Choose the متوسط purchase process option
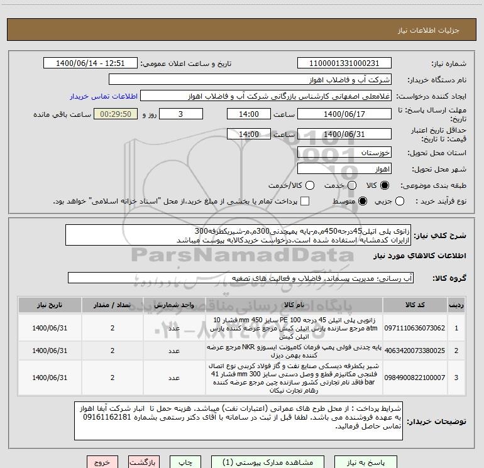484x468 pixels. 363,201
